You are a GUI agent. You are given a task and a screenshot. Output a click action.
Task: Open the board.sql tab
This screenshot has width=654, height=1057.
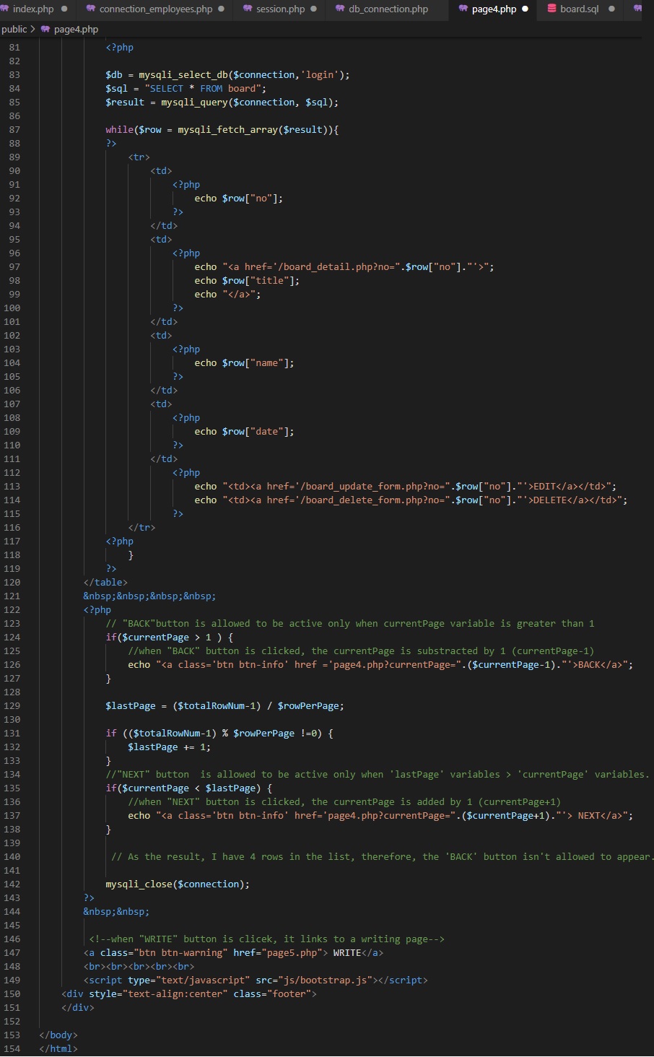(580, 9)
